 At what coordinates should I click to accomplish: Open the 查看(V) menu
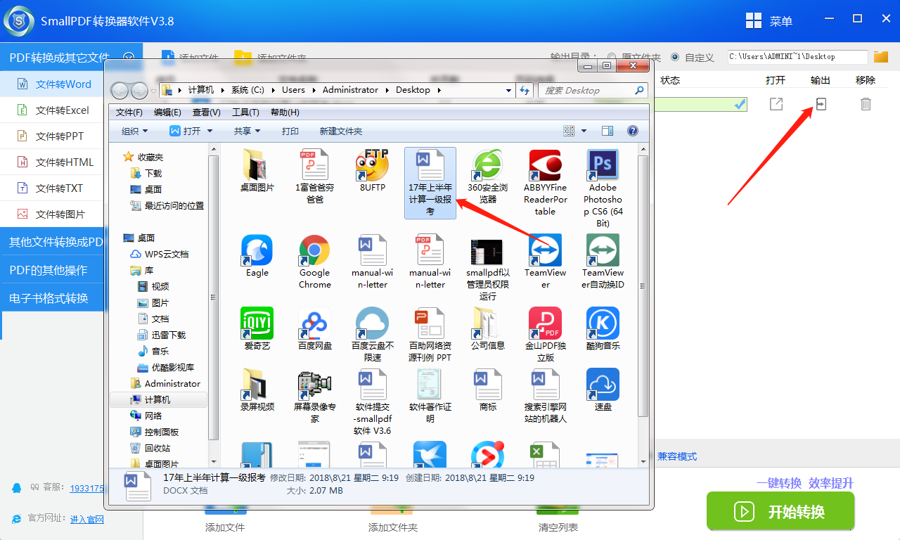tap(207, 112)
